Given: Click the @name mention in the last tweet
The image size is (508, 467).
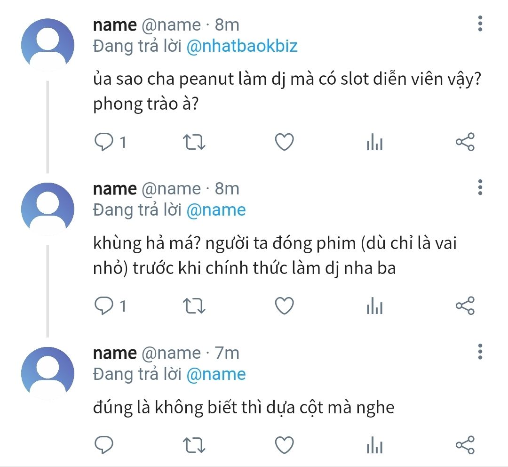Looking at the screenshot, I should coord(216,374).
